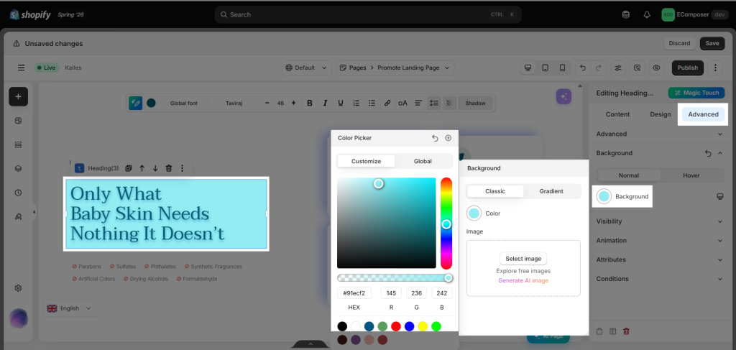Screen dimensions: 736x350
Task: Click the Bold formatting icon
Action: (309, 103)
